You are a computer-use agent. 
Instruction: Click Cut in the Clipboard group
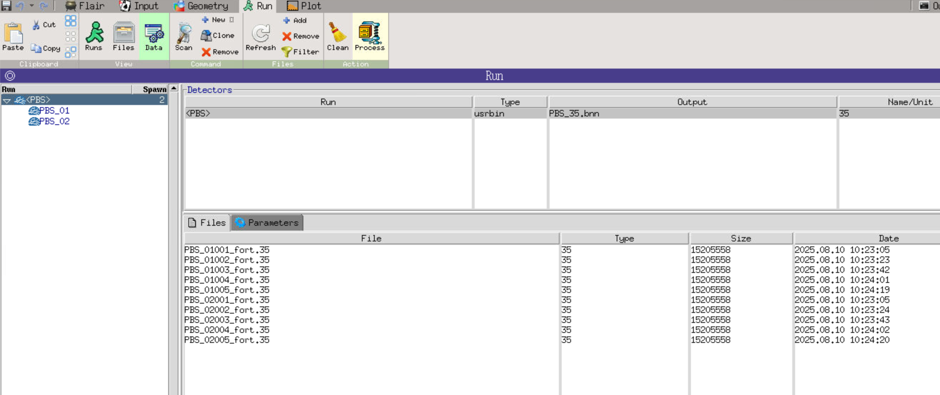click(x=44, y=25)
